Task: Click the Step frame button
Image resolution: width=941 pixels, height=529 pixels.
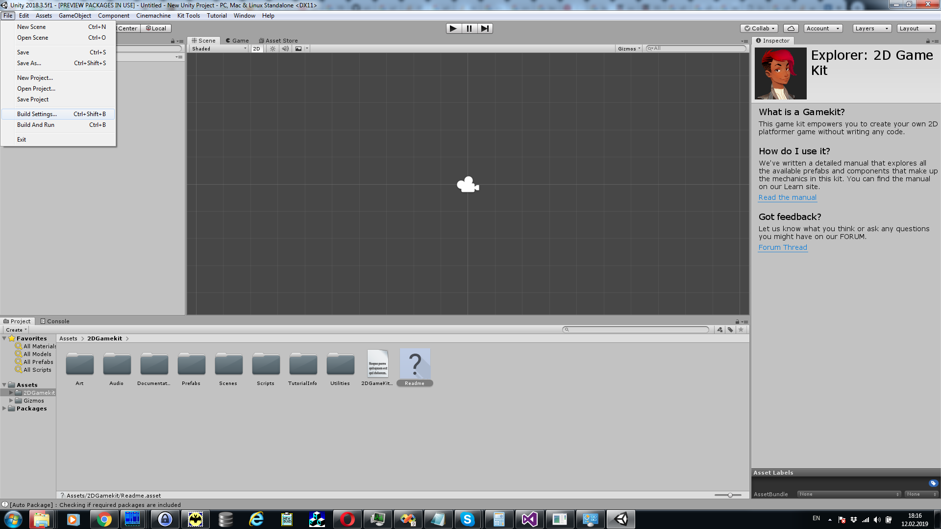Action: click(485, 28)
